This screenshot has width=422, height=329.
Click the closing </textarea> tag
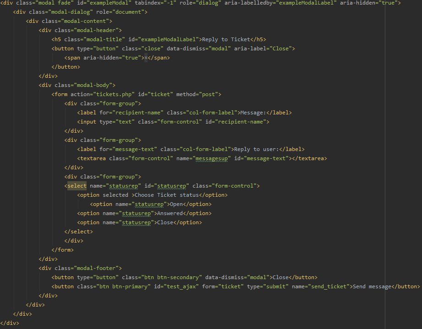point(309,158)
